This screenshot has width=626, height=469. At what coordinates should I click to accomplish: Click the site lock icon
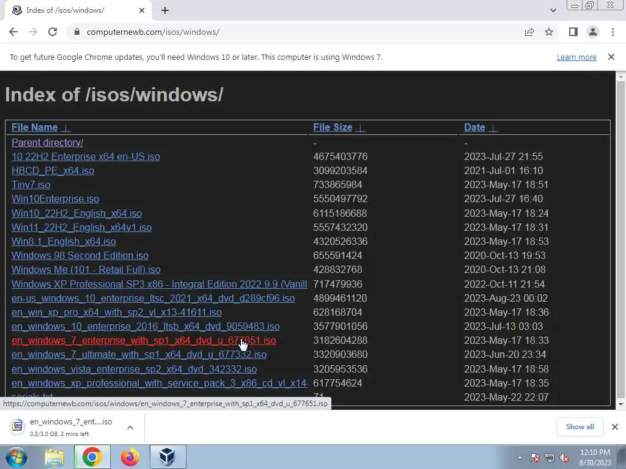[x=77, y=32]
